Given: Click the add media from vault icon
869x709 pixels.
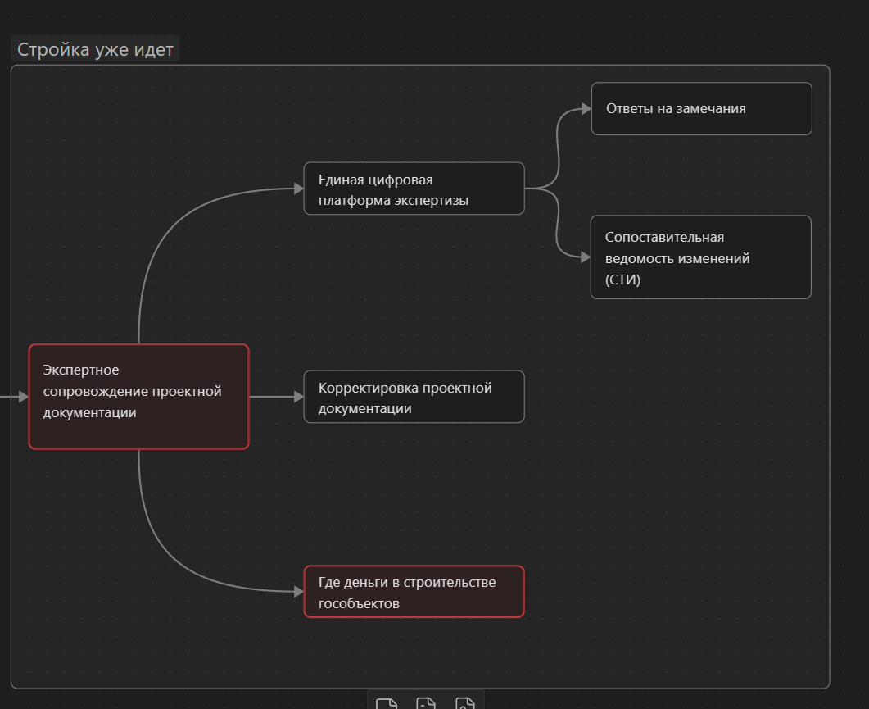Looking at the screenshot, I should point(464,704).
